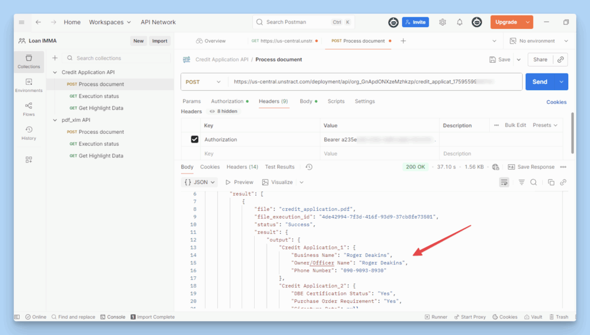The image size is (590, 335).
Task: Click the response history clock icon
Action: coord(309,167)
